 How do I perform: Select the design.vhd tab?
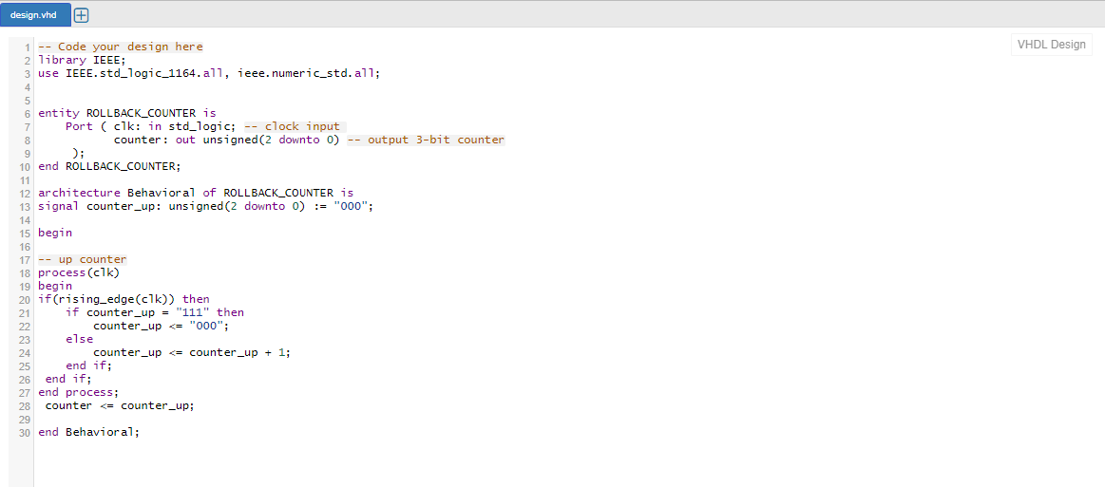35,15
